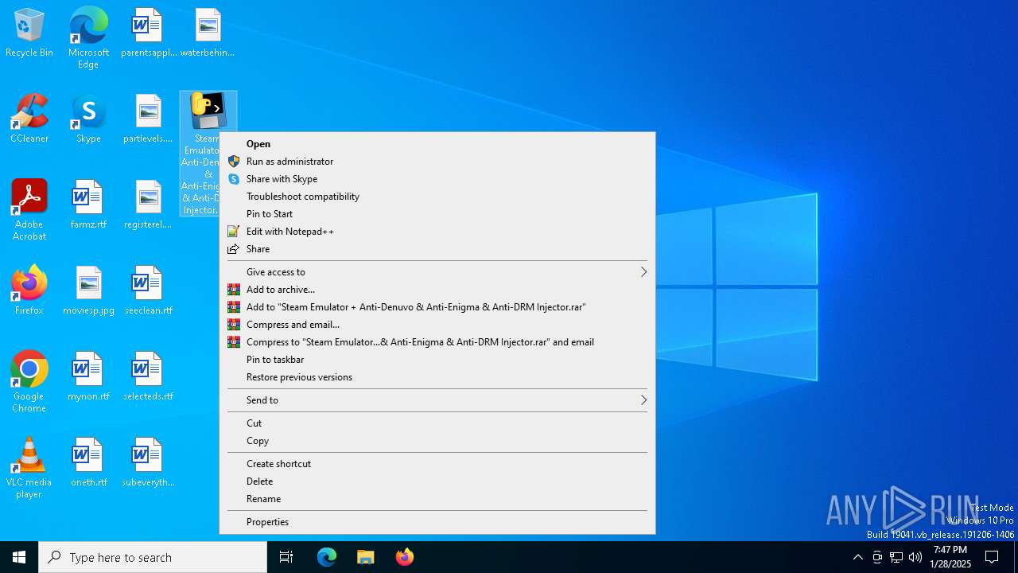Show hidden system tray icons
The image size is (1018, 573).
coord(857,557)
